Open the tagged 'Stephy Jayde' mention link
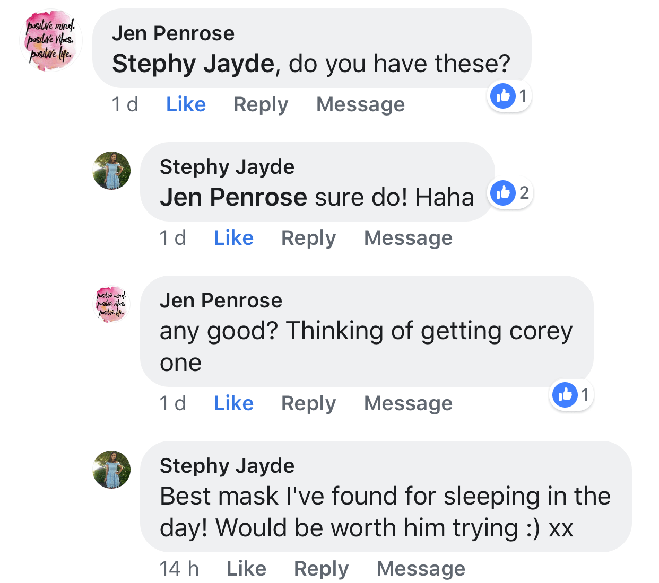Image resolution: width=659 pixels, height=583 pixels. [x=193, y=64]
